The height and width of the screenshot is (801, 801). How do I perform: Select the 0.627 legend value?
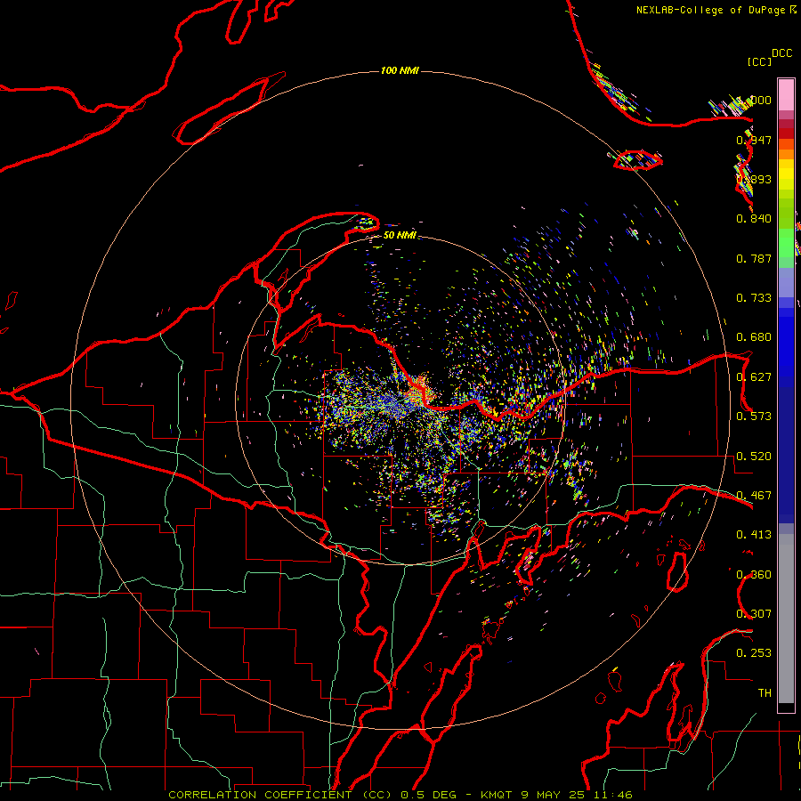(x=754, y=377)
